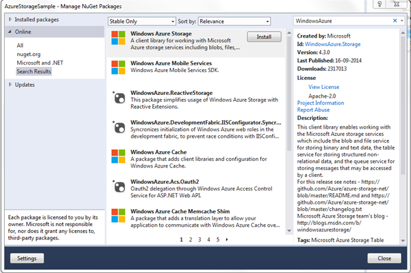Select nuget.org source under Online

[x=30, y=53]
